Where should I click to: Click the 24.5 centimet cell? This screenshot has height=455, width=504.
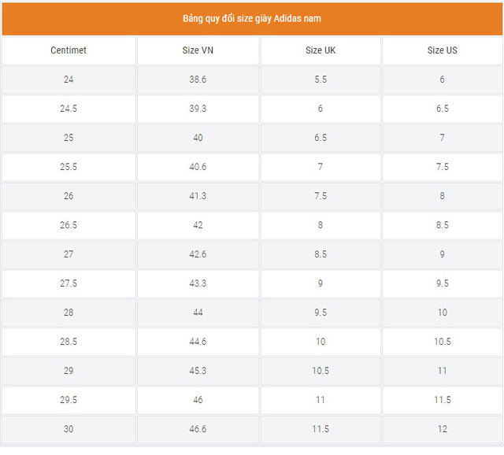69,109
